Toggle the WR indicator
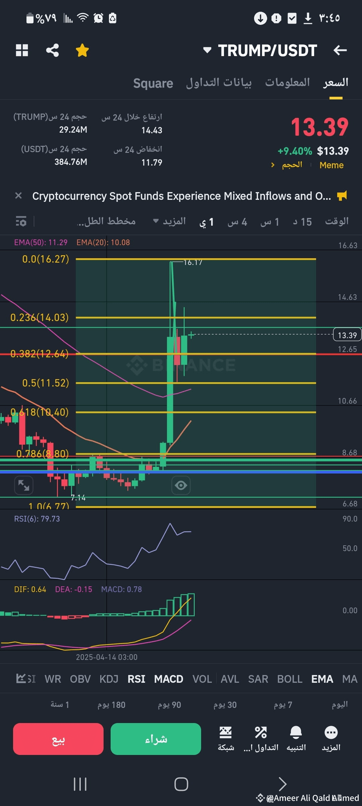362x806 pixels. tap(53, 679)
